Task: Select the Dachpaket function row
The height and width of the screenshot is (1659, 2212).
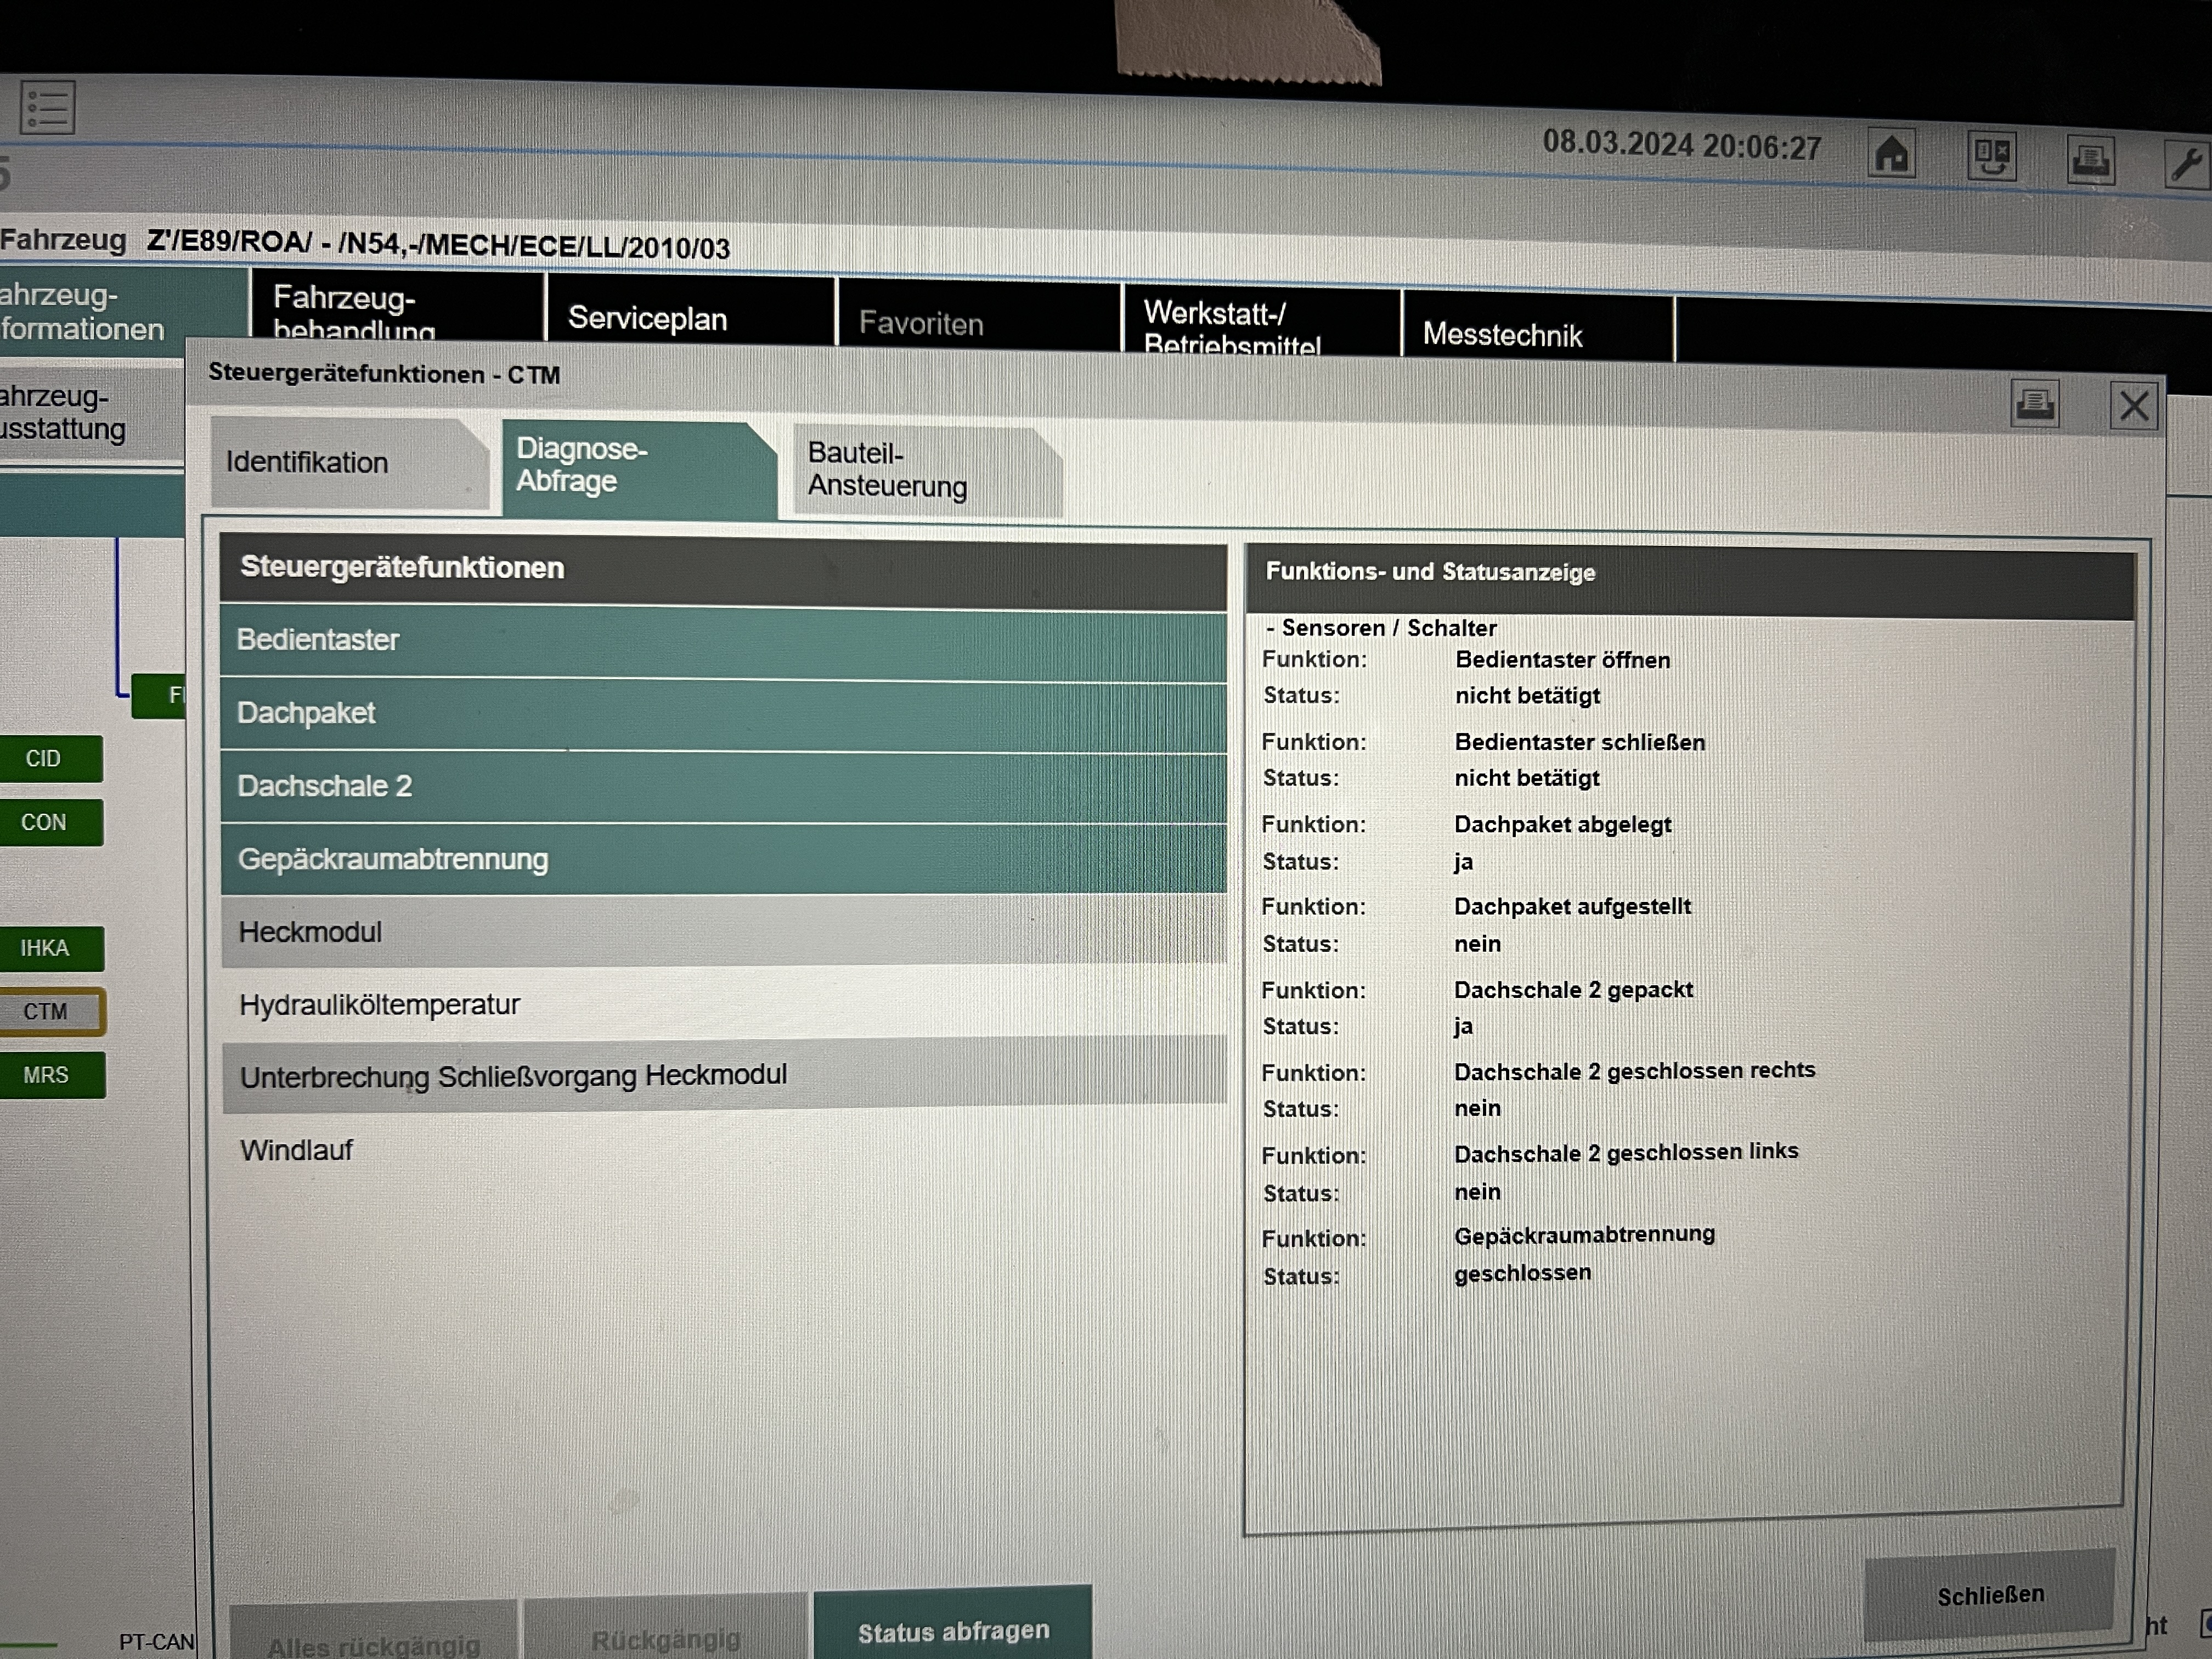Action: (x=723, y=715)
